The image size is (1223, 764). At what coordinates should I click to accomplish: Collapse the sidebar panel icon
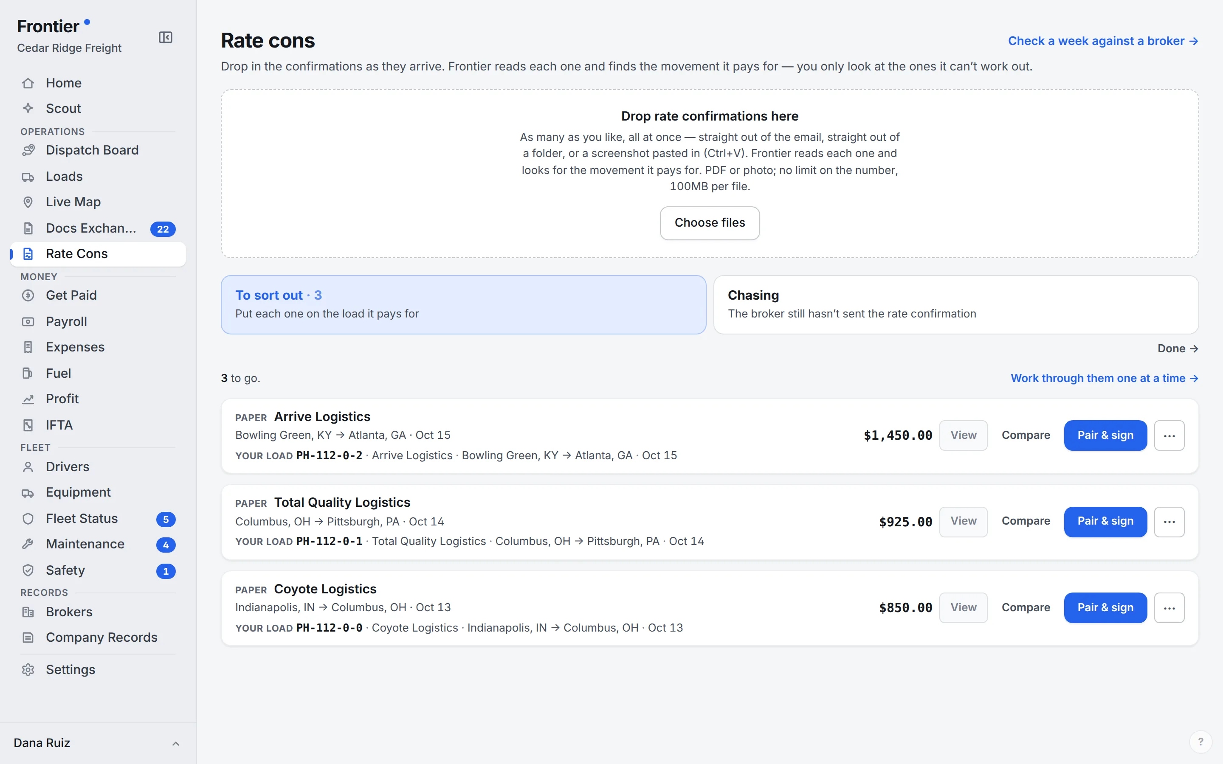(x=165, y=37)
